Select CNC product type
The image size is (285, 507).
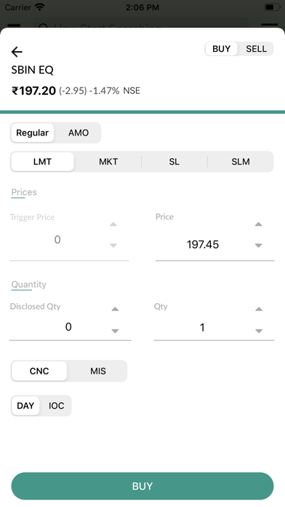(39, 371)
